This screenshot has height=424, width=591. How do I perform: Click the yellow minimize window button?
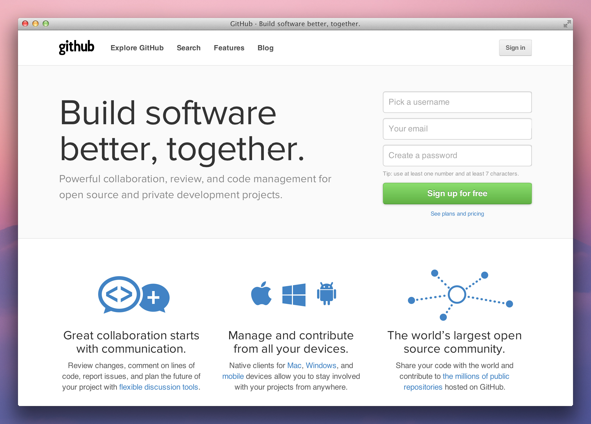click(35, 24)
